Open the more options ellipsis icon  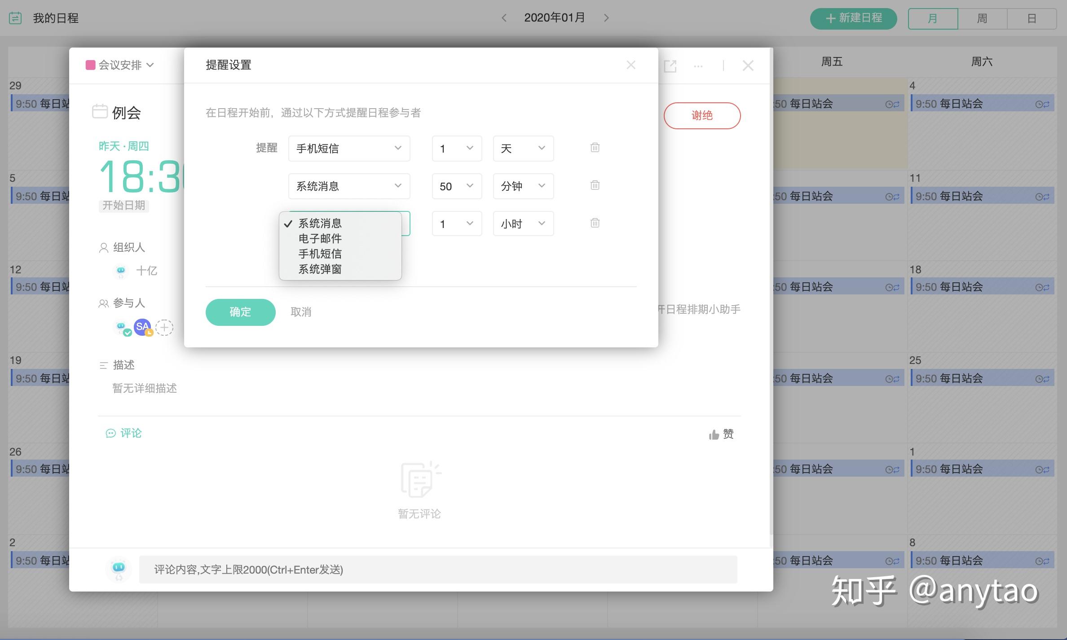point(698,66)
